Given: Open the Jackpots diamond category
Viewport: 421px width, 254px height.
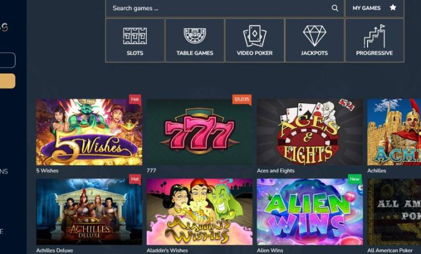Looking at the screenshot, I should point(315,41).
